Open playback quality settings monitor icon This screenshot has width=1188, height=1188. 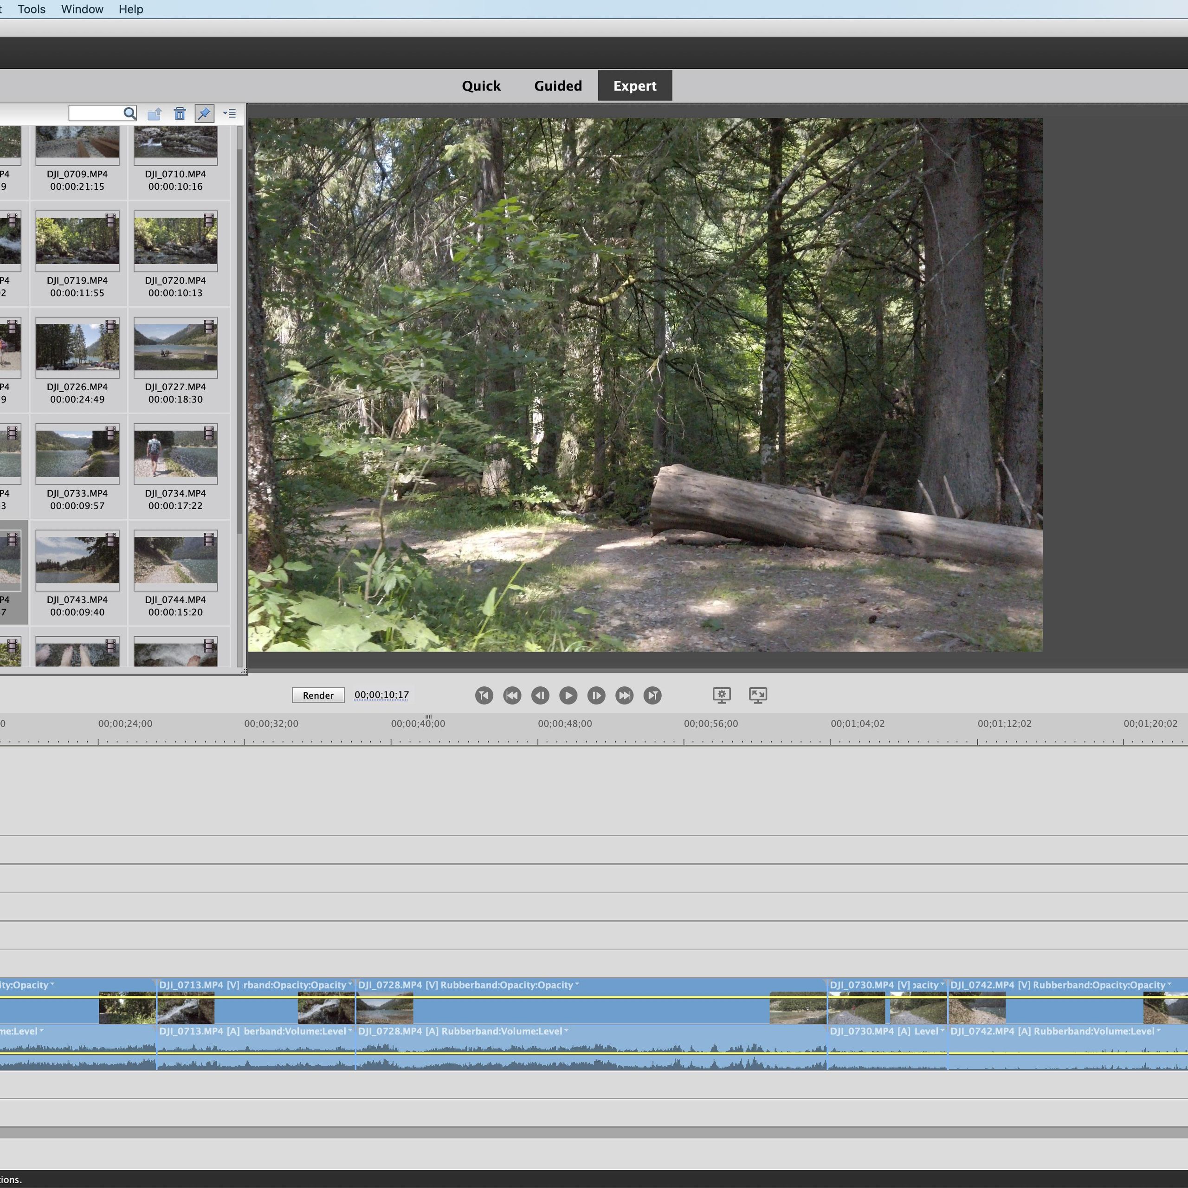[x=721, y=695]
